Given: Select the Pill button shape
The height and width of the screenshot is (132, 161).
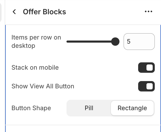Looking at the screenshot, I should point(89,108).
